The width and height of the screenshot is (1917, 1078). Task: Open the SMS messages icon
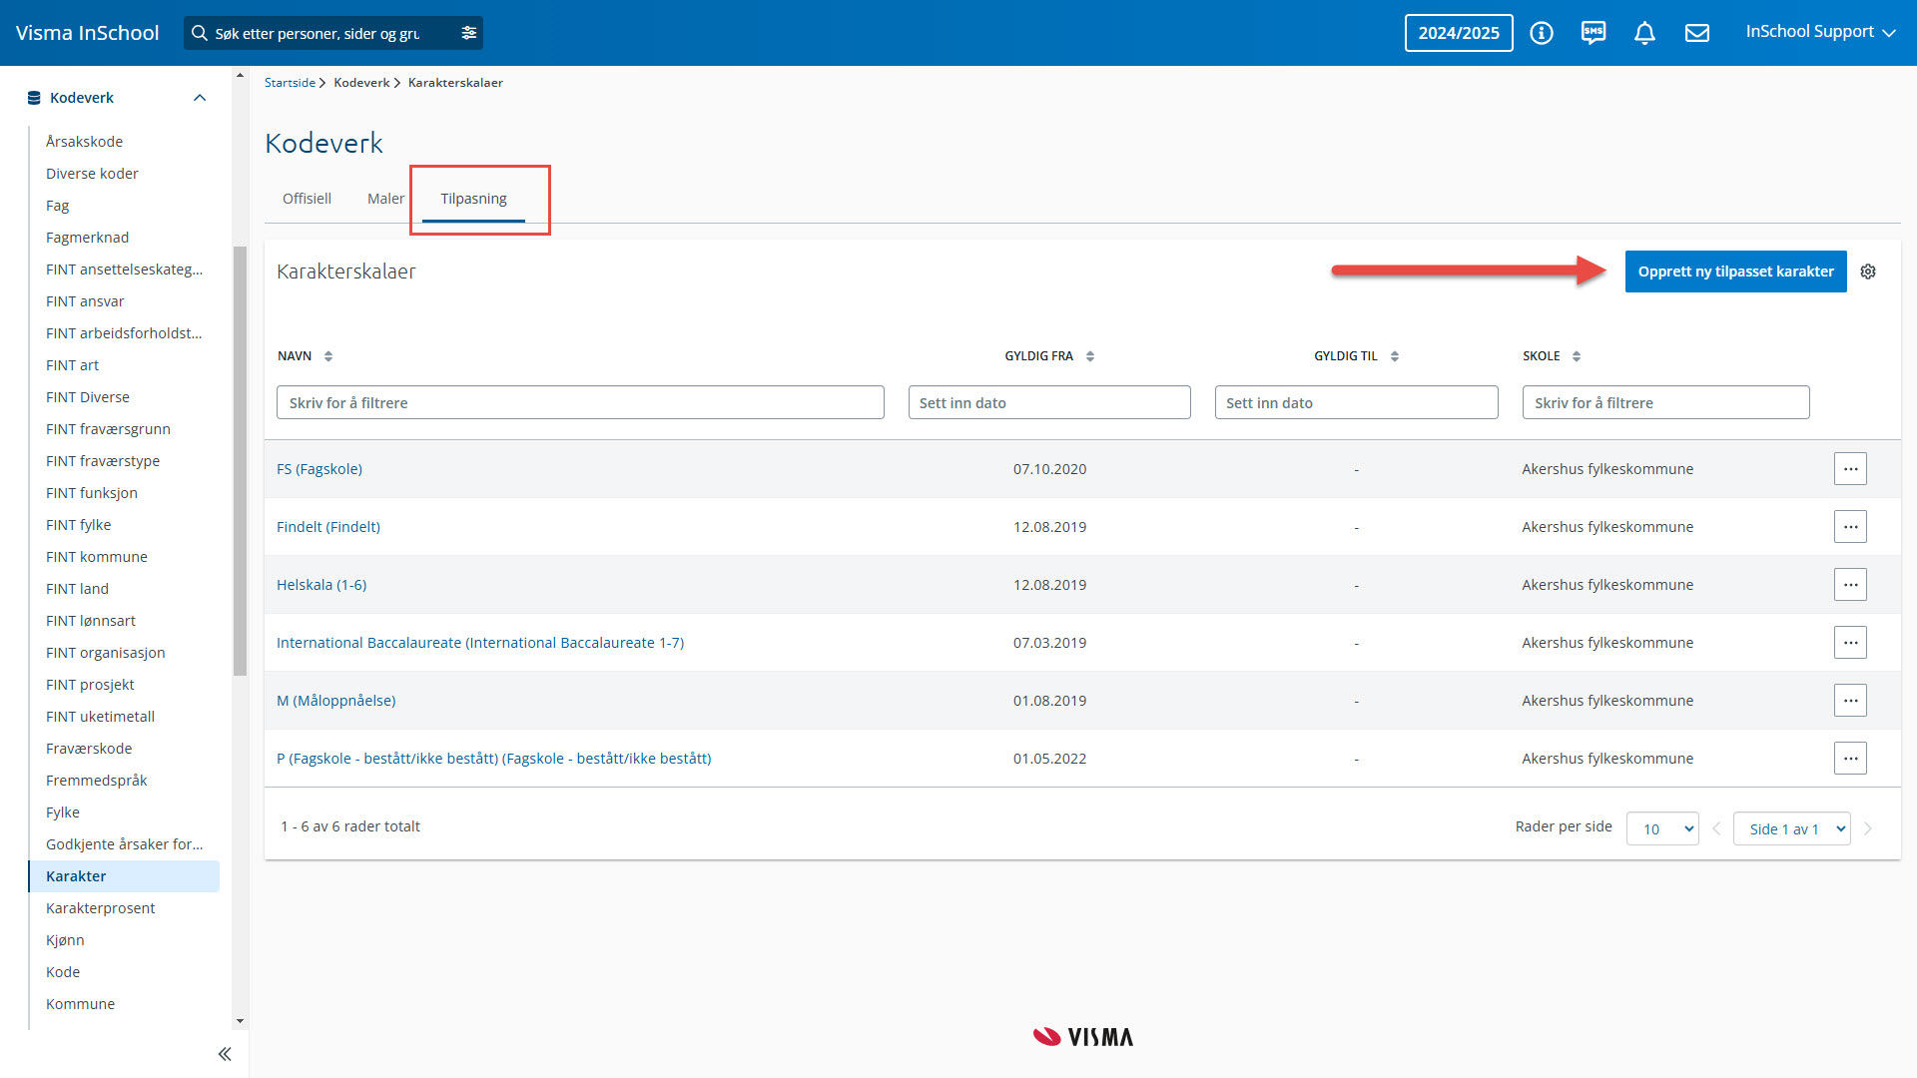1594,33
